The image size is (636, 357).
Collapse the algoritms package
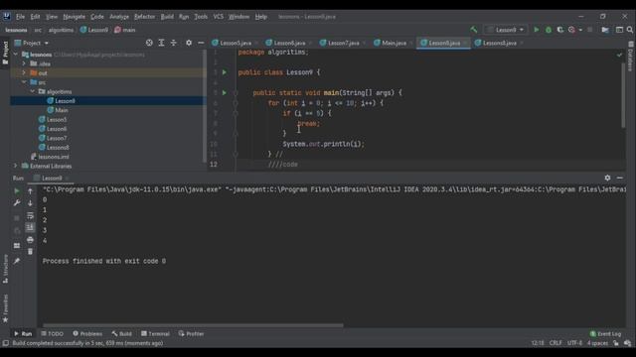[33, 91]
